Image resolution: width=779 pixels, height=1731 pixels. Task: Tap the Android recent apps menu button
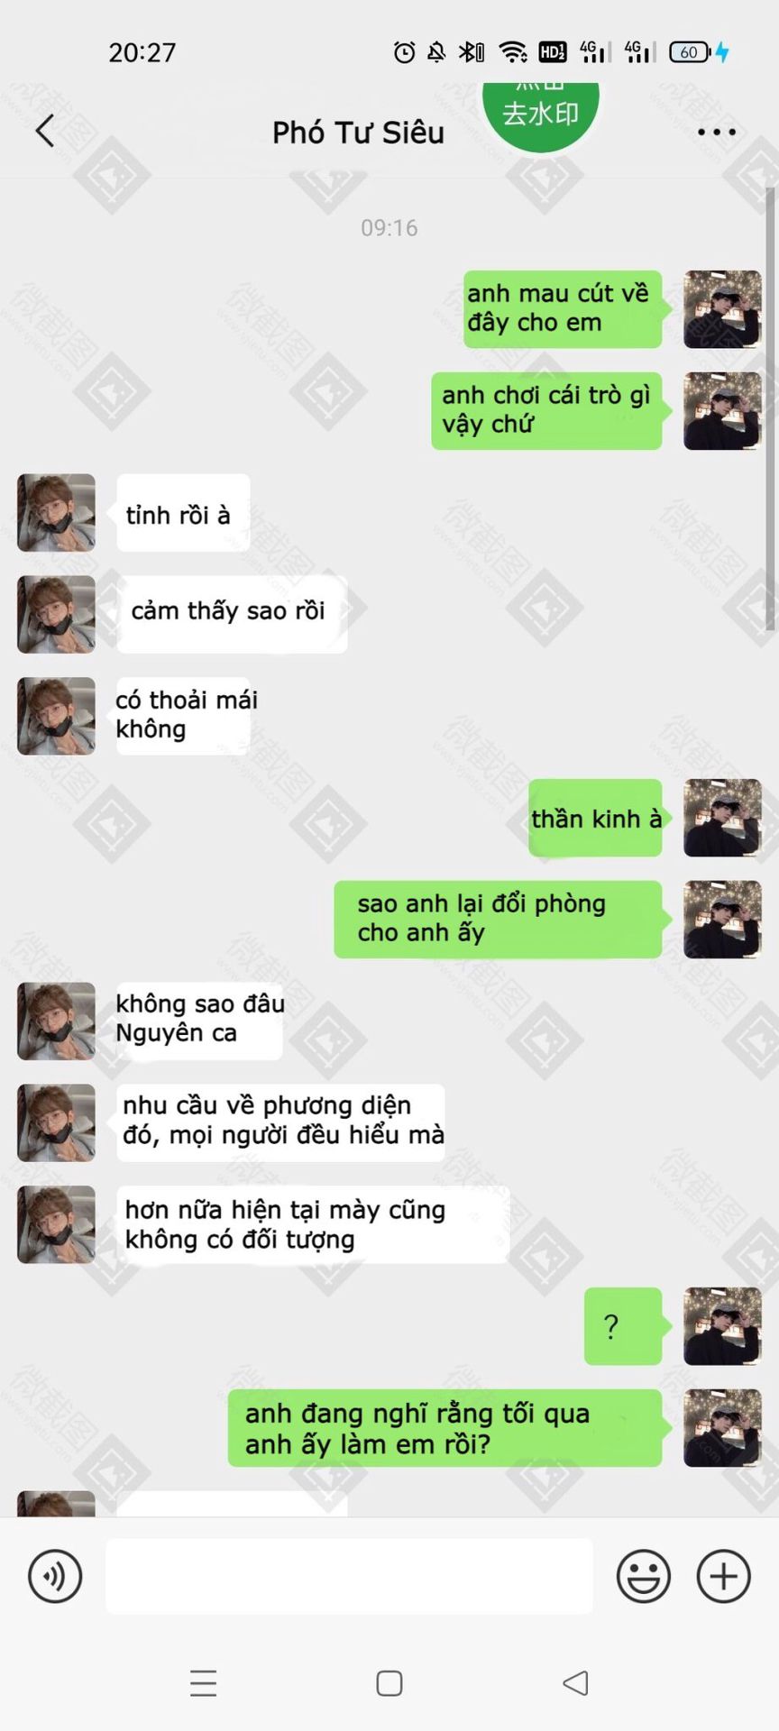204,1683
